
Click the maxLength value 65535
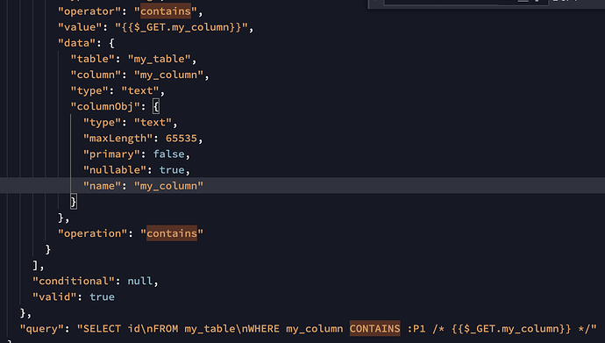tap(181, 138)
